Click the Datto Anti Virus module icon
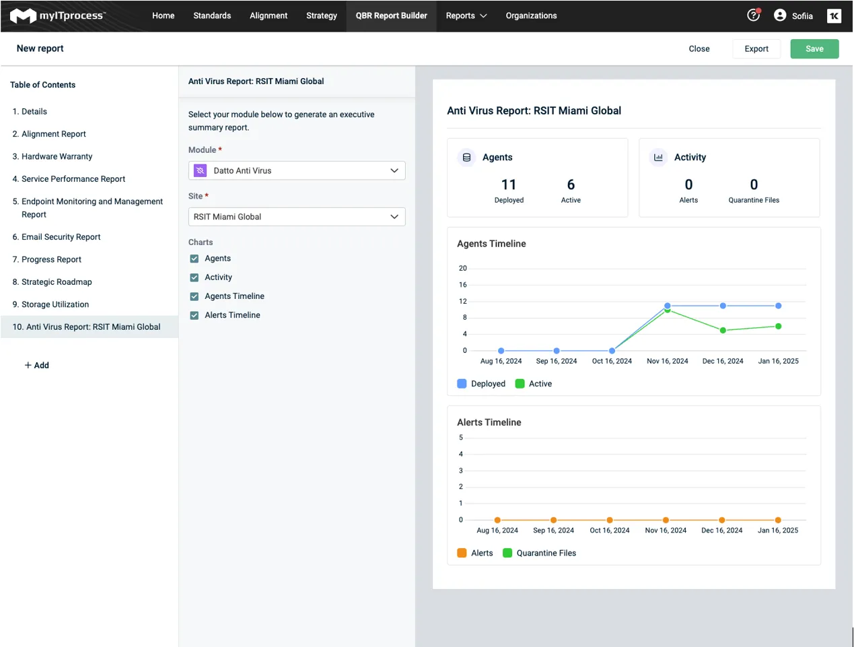 [x=200, y=171]
